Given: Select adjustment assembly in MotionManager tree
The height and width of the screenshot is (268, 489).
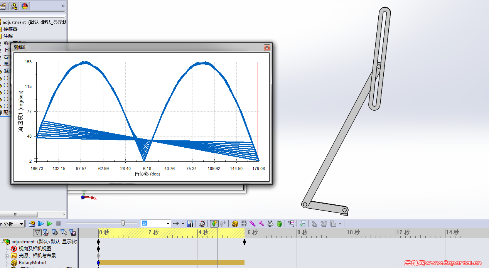Looking at the screenshot, I should click(44, 242).
